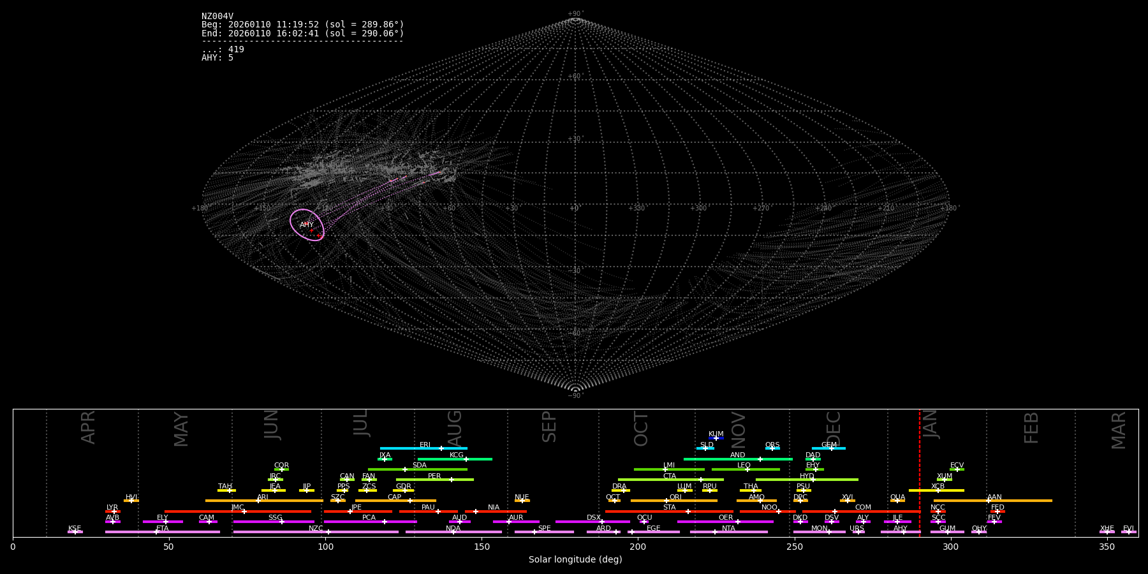Click the KSE shower label
This screenshot has width=1148, height=574.
(75, 529)
